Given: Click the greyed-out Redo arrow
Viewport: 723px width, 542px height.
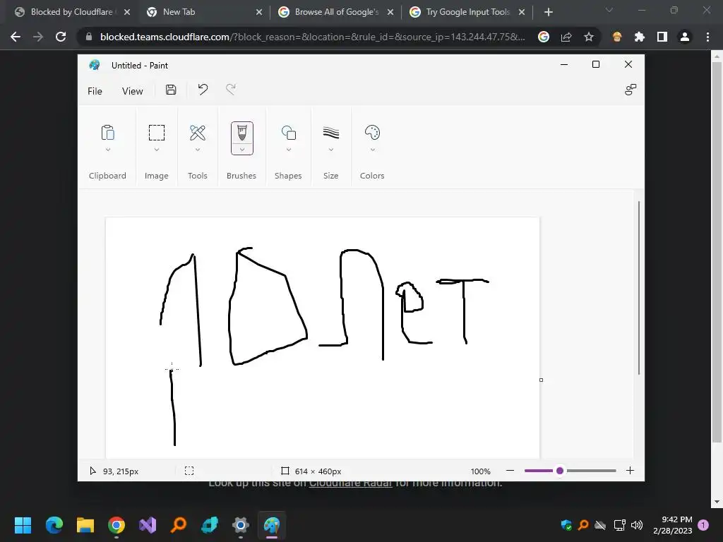Looking at the screenshot, I should 231,90.
